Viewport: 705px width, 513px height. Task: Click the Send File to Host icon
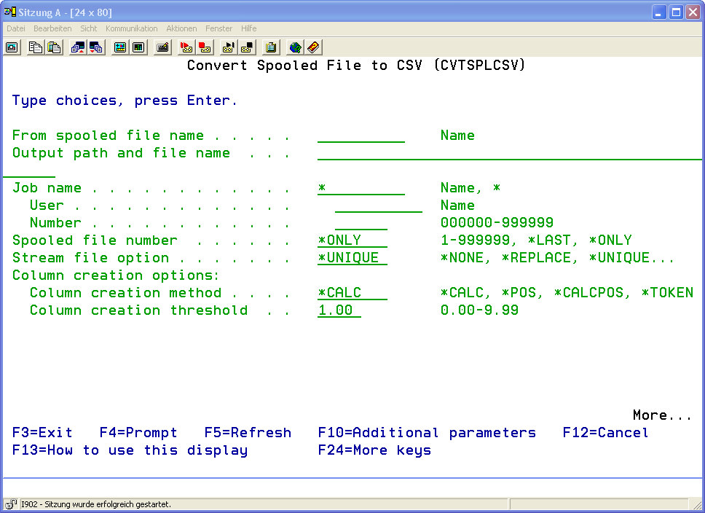coord(77,47)
